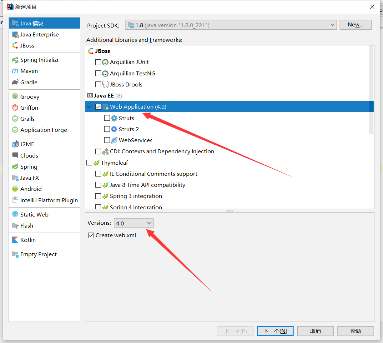Choose the Java FX folder icon
The height and width of the screenshot is (343, 383).
pyautogui.click(x=15, y=178)
